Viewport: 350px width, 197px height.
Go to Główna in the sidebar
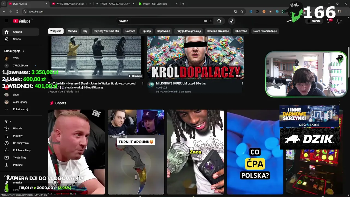[21, 32]
